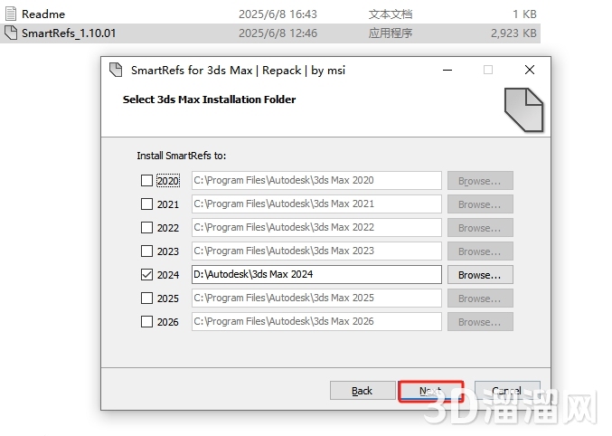Select the SmartRefs_1.10.01 file name
This screenshot has width=612, height=436.
(x=69, y=33)
